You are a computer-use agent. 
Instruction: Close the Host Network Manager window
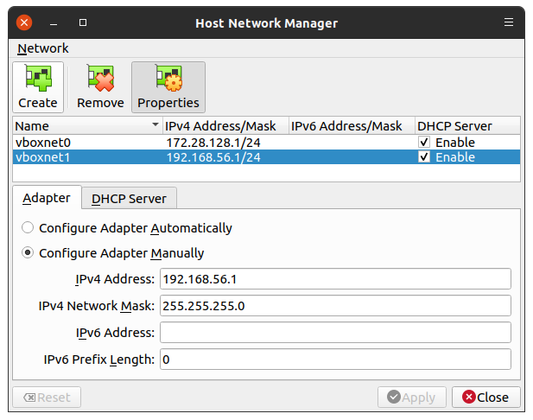pos(24,22)
